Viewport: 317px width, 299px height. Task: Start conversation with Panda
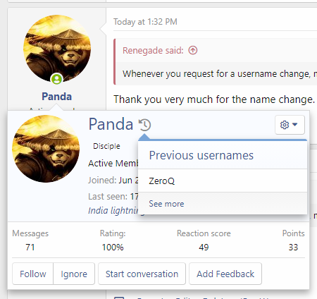point(142,274)
